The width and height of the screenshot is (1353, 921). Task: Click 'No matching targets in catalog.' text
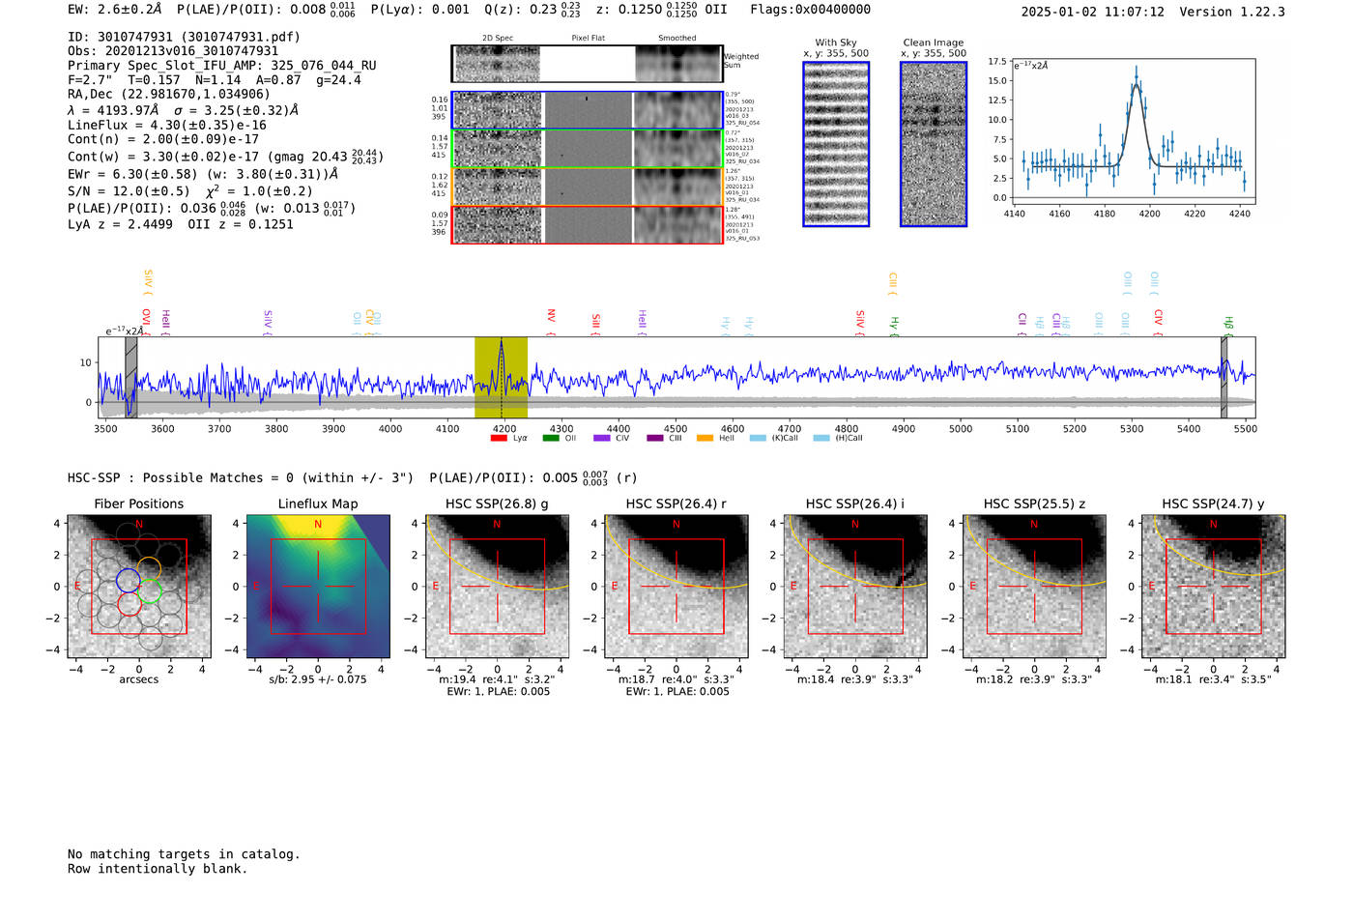184,854
